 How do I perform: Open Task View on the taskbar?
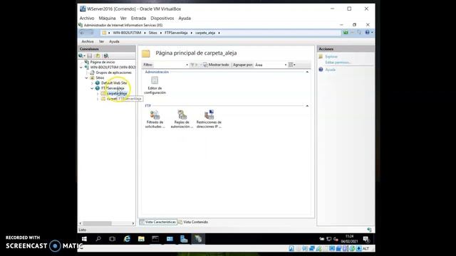click(113, 239)
